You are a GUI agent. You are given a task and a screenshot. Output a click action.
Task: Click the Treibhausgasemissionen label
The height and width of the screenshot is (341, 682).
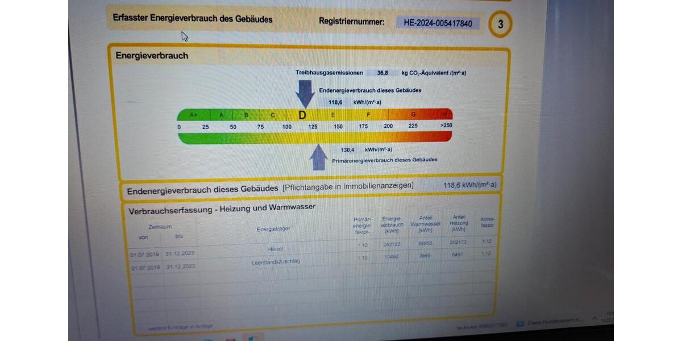point(329,73)
